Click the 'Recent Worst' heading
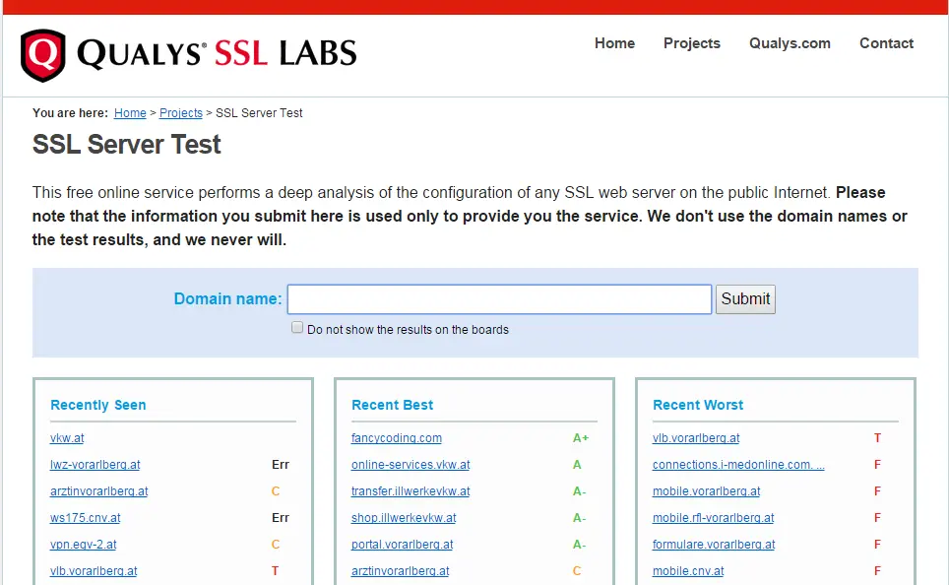Image resolution: width=949 pixels, height=585 pixels. click(x=698, y=405)
